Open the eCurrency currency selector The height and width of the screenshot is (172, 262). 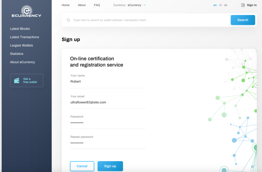(134, 5)
